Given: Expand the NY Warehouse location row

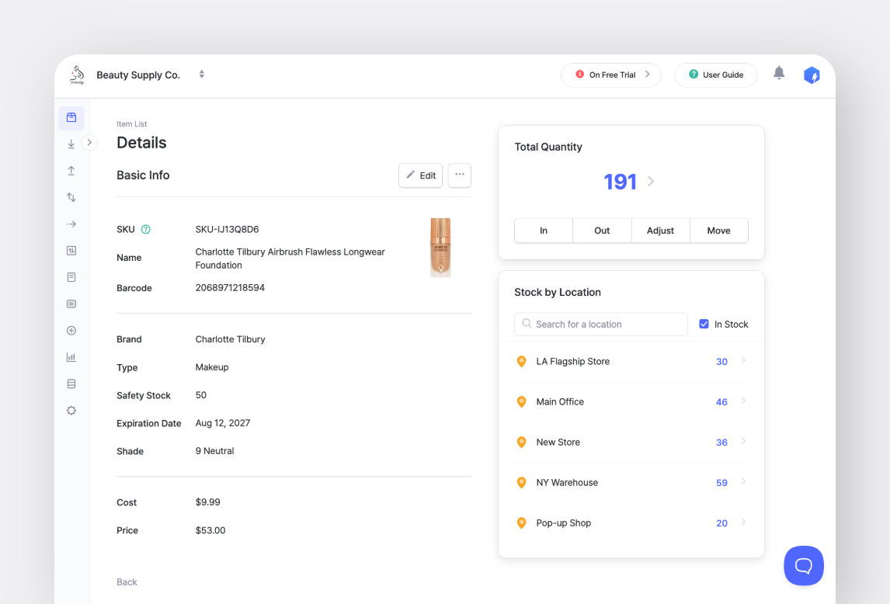Looking at the screenshot, I should (743, 482).
